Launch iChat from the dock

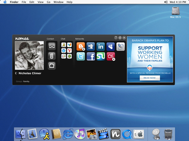pos(44,134)
